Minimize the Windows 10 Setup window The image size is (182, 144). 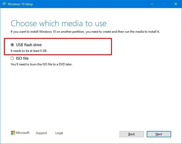click(152, 4)
